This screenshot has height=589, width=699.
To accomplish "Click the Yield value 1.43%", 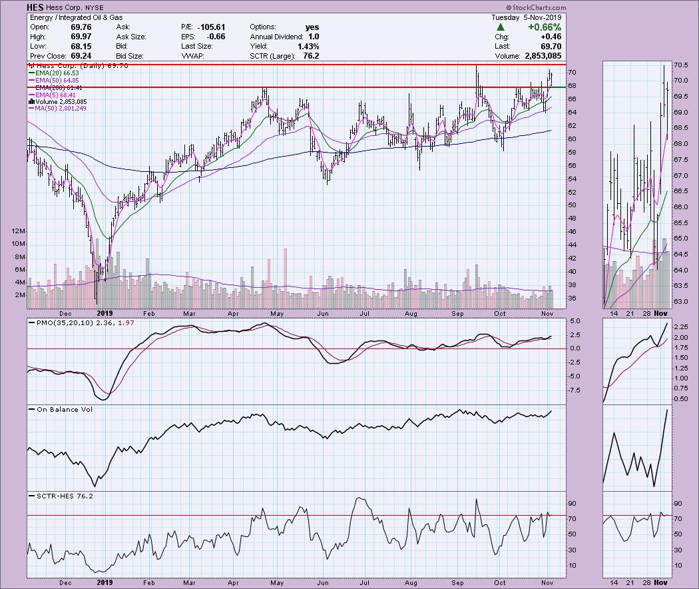I will [x=308, y=47].
